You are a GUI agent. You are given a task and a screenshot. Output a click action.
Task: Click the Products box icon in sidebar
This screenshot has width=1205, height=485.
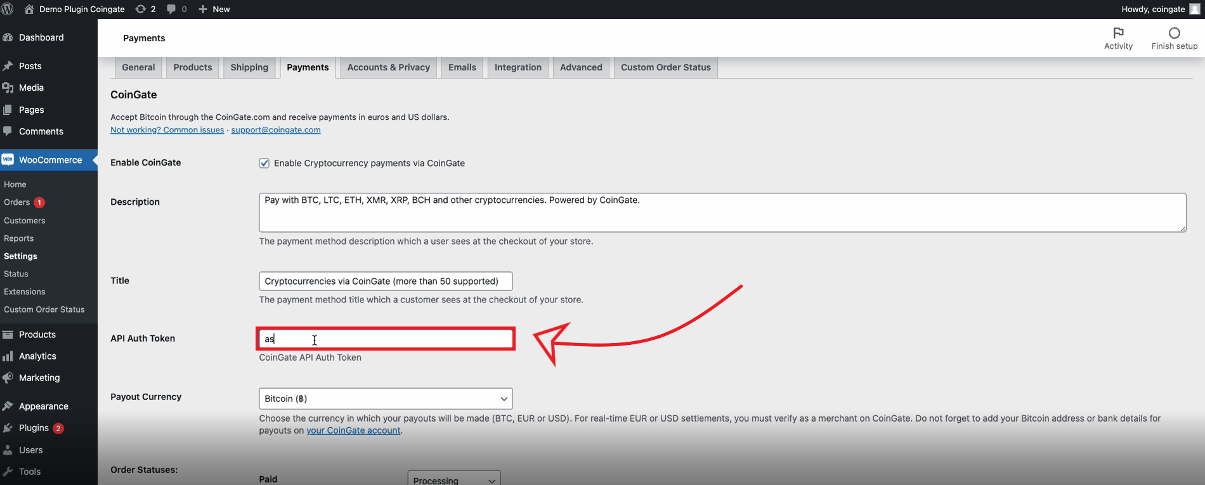pos(8,335)
